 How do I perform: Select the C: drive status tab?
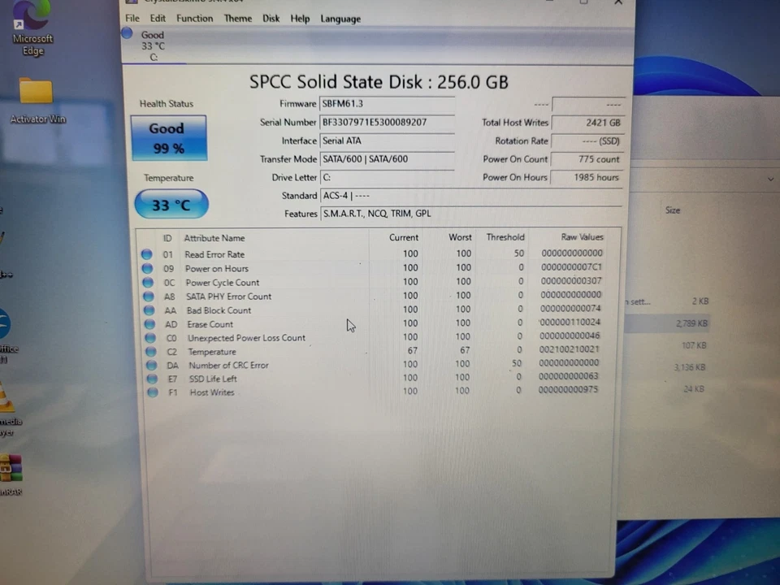(x=154, y=45)
